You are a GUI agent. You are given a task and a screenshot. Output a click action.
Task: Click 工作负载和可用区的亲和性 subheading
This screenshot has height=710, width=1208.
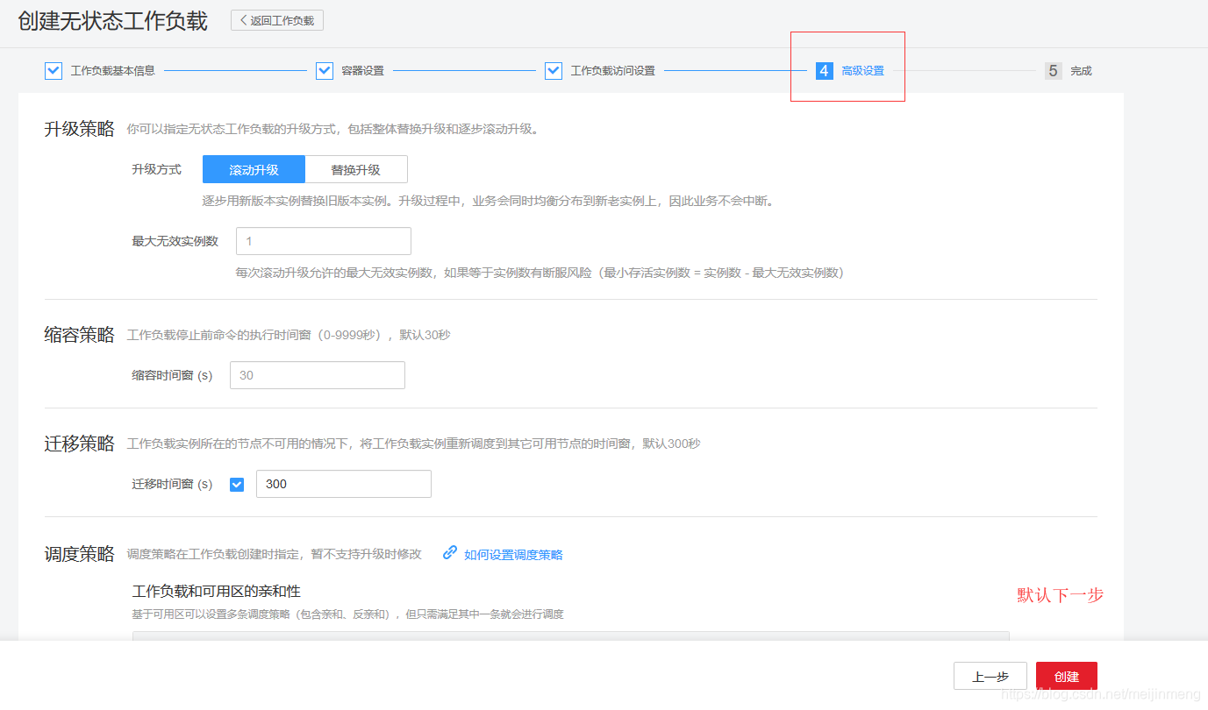click(x=217, y=592)
